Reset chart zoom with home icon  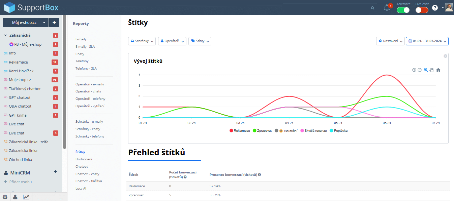438,70
